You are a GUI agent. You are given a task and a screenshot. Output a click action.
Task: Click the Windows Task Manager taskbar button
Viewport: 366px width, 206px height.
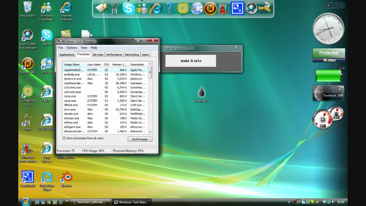pyautogui.click(x=132, y=202)
